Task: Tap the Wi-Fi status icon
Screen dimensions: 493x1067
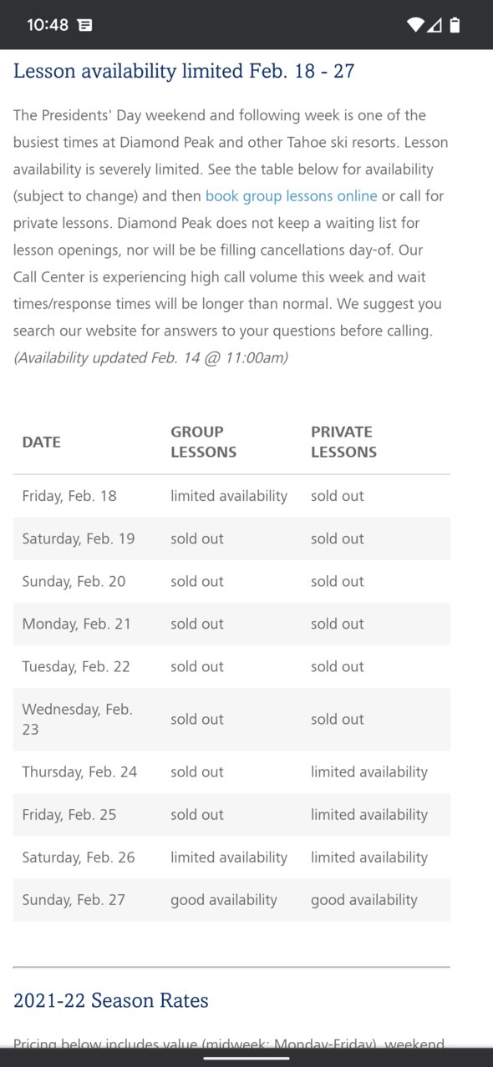Action: pyautogui.click(x=415, y=25)
